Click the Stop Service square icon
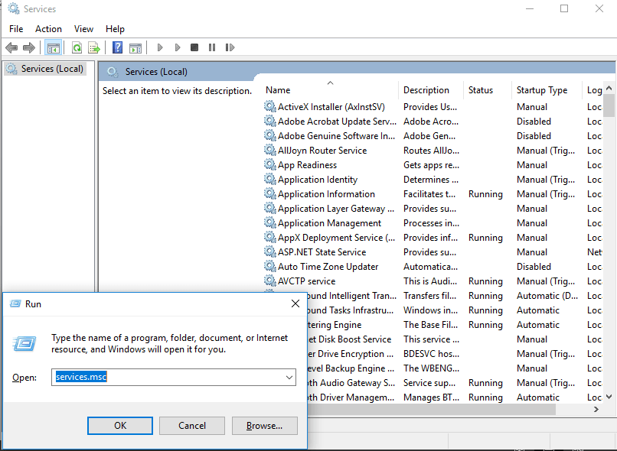The image size is (617, 451). [x=194, y=47]
